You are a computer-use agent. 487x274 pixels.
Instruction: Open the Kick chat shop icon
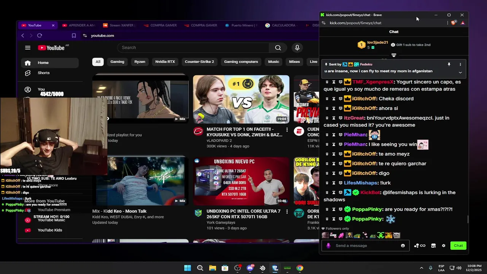click(433, 245)
